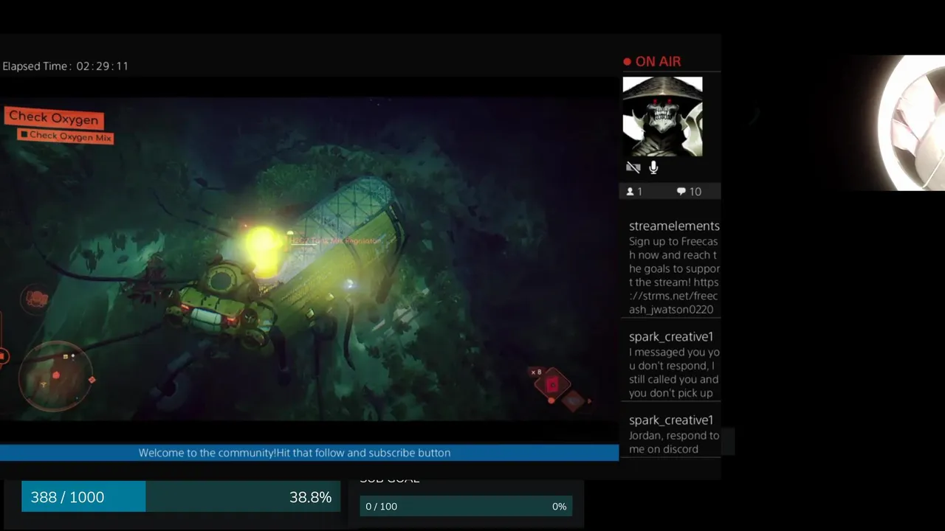Click the 0 / 100 sub goal bar
Image resolution: width=945 pixels, height=531 pixels.
466,507
